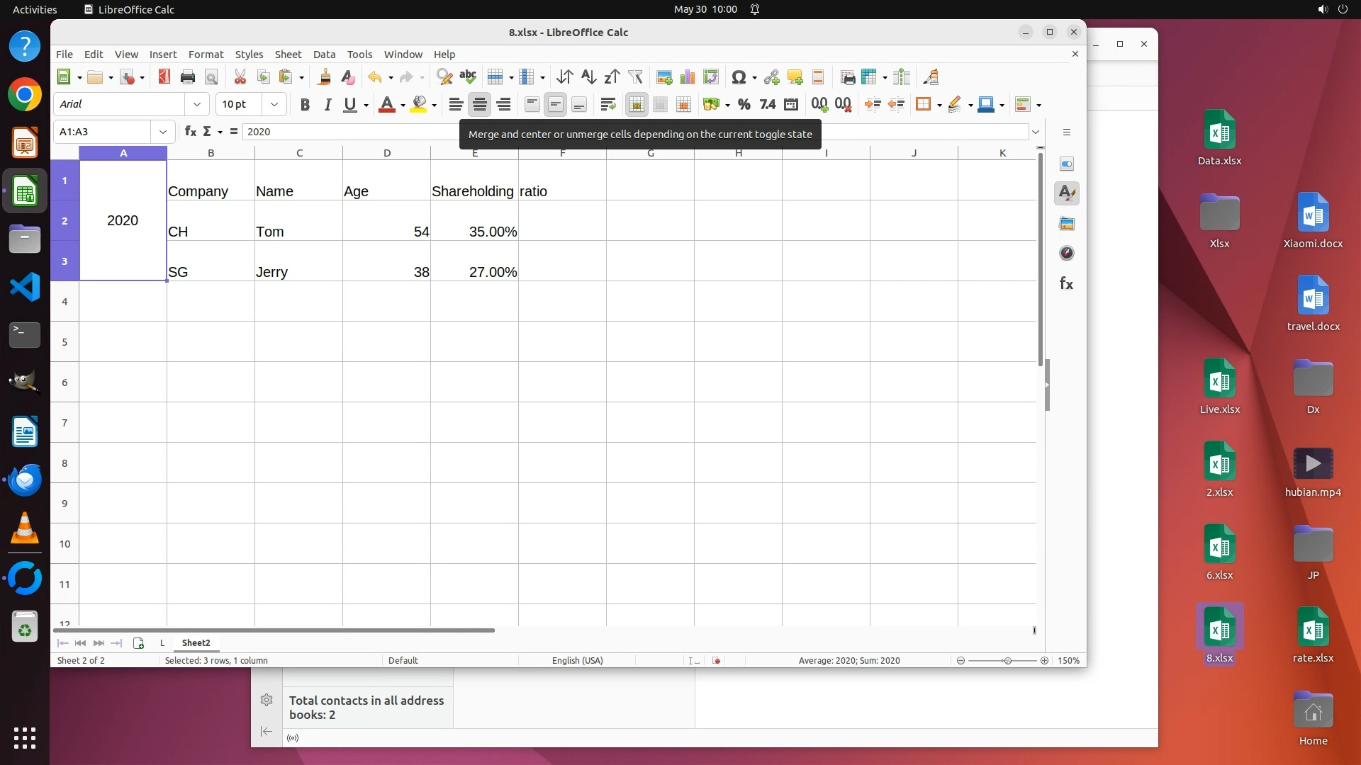Toggle Bold formatting
The height and width of the screenshot is (765, 1361).
tap(305, 105)
